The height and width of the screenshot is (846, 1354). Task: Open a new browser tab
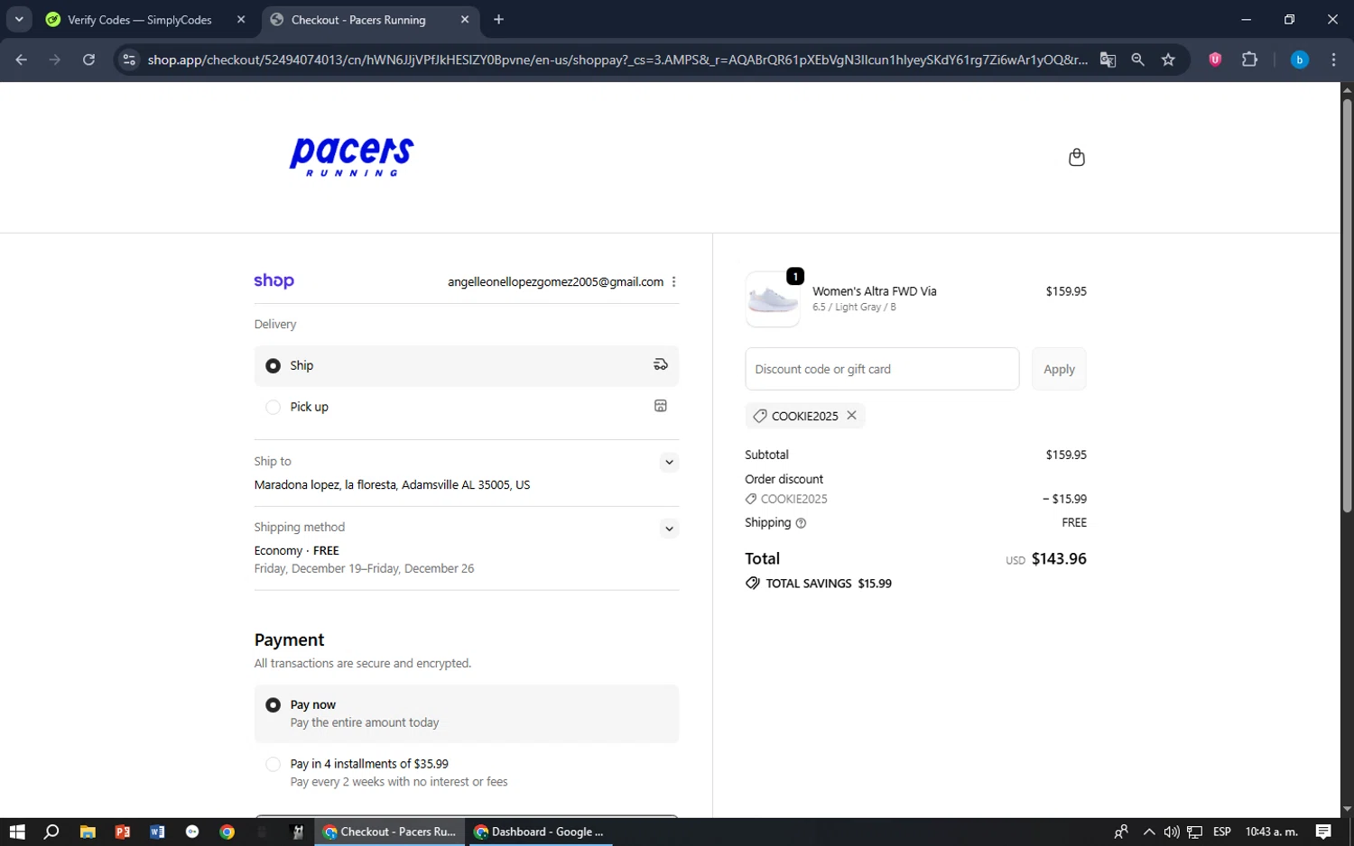(x=498, y=20)
